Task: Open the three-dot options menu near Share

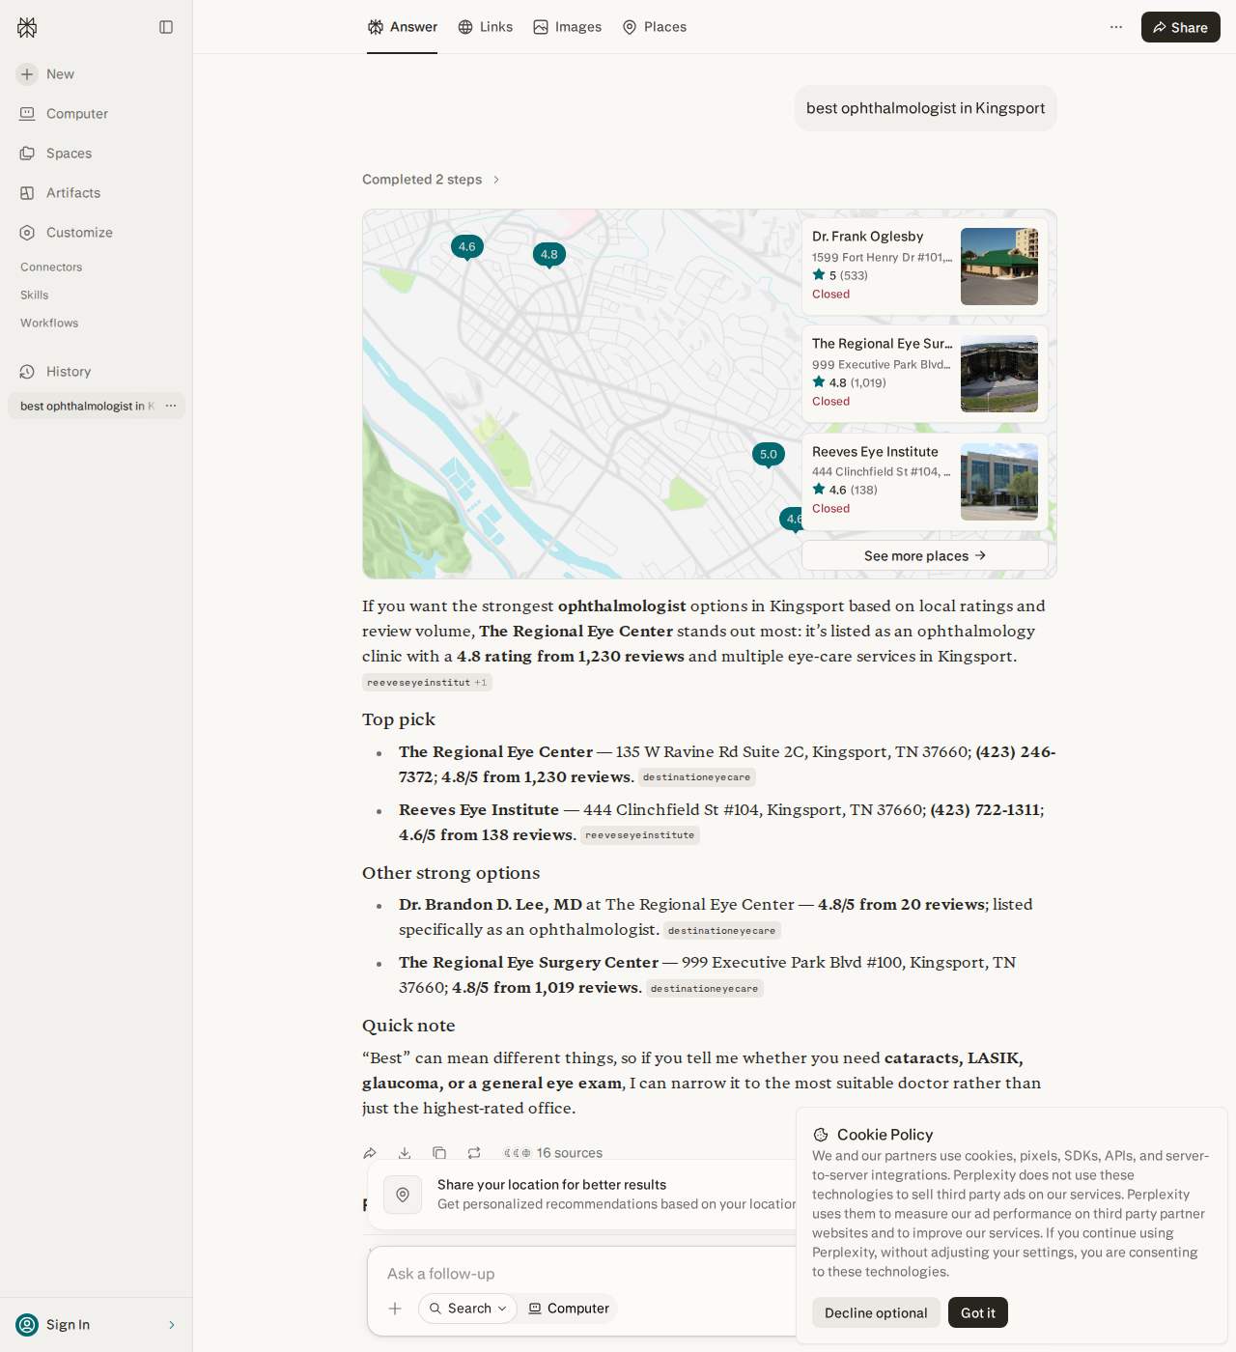Action: (1116, 27)
